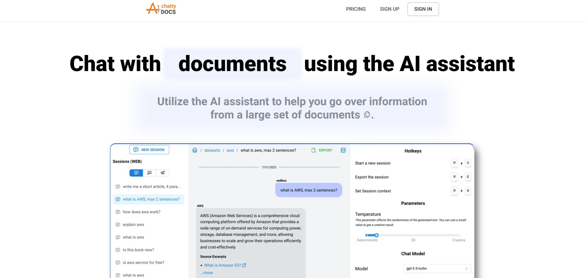Click chat icon beside 'explain aws'
Screen dimensions: 586x278
pos(118,225)
